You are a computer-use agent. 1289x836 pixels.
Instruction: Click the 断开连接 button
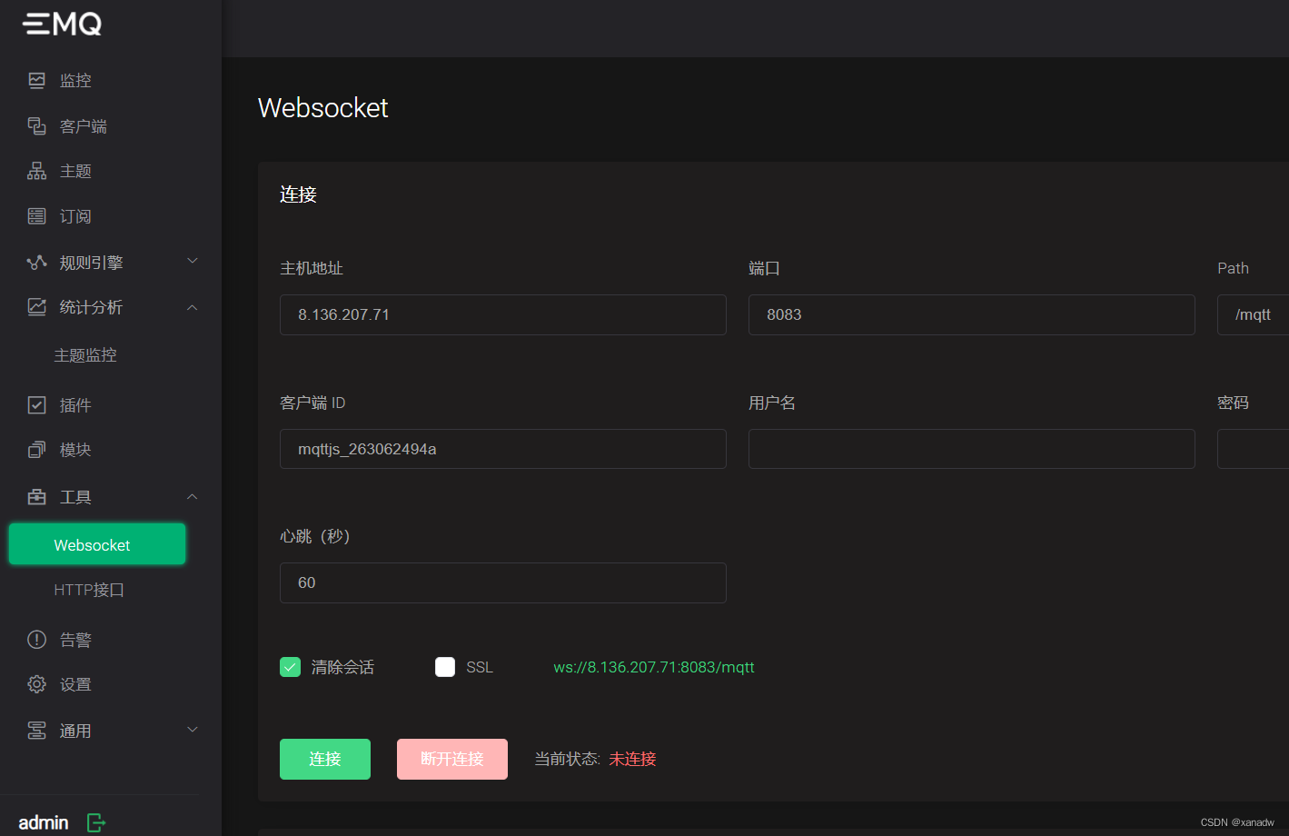click(452, 759)
